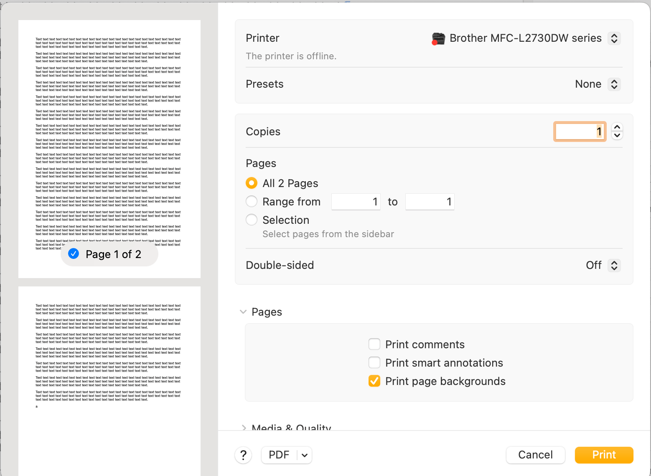Check Print smart annotations

[374, 362]
